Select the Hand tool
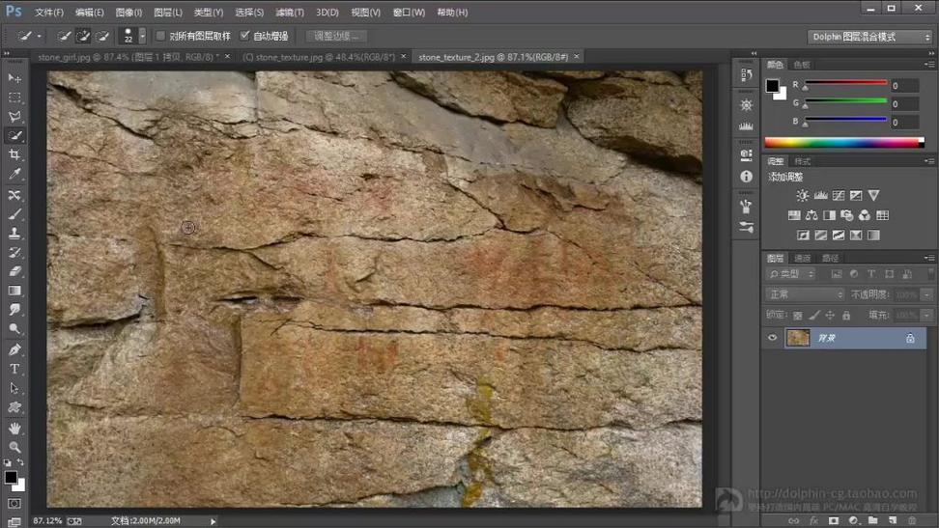Screen dimensions: 939x528 tap(14, 428)
